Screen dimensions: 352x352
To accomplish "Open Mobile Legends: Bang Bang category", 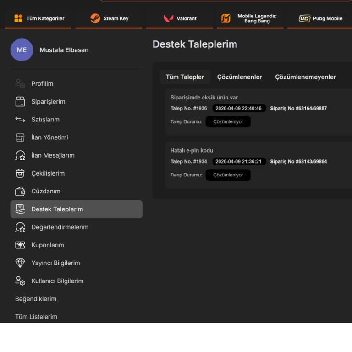I will pyautogui.click(x=250, y=19).
